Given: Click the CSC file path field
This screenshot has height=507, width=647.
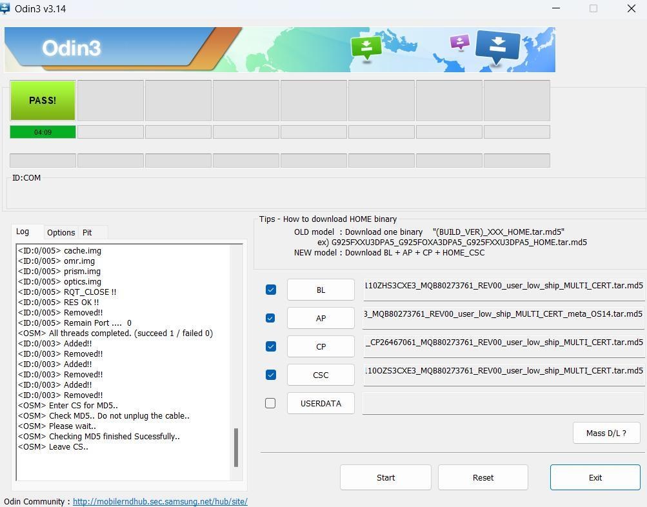Looking at the screenshot, I should click(x=504, y=375).
